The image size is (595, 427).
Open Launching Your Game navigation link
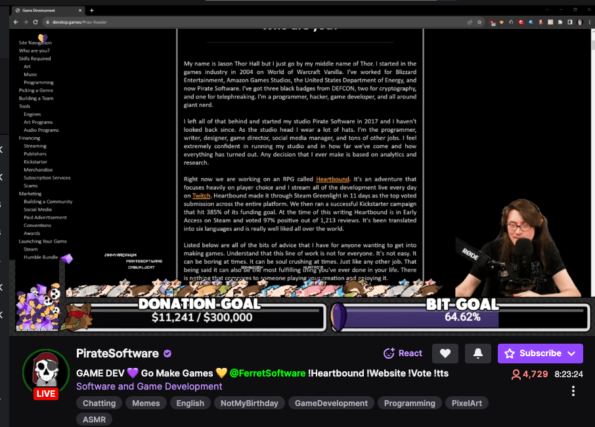43,241
